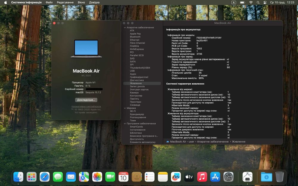Collapse the Програмне забезпечення section
The image size is (298, 186).
click(x=125, y=124)
